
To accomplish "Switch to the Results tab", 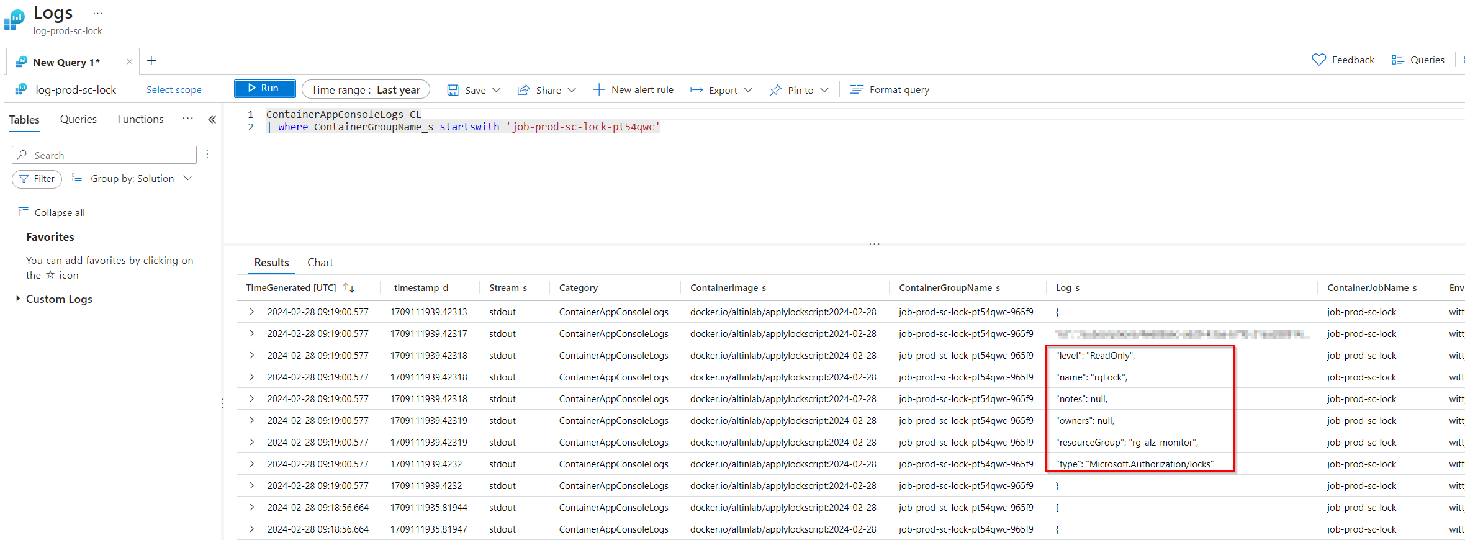I will point(271,263).
